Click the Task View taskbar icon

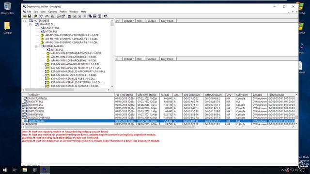point(15,170)
